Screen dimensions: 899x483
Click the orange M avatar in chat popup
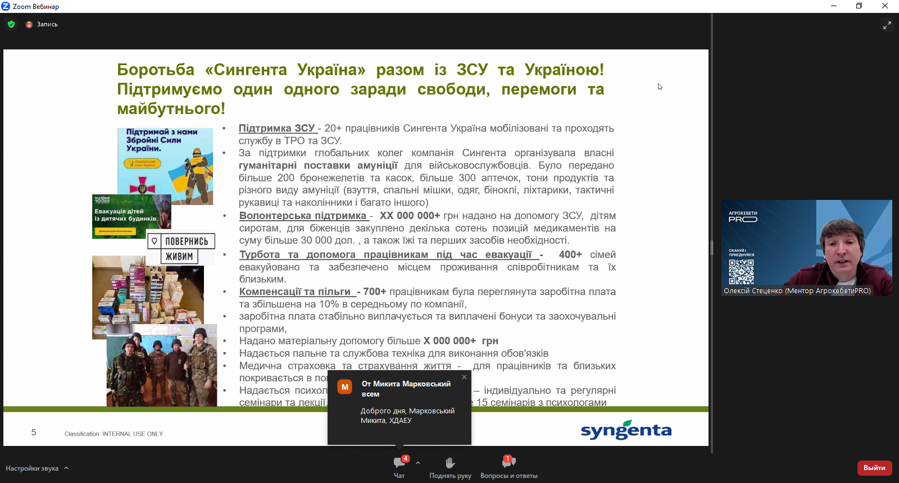pyautogui.click(x=344, y=387)
